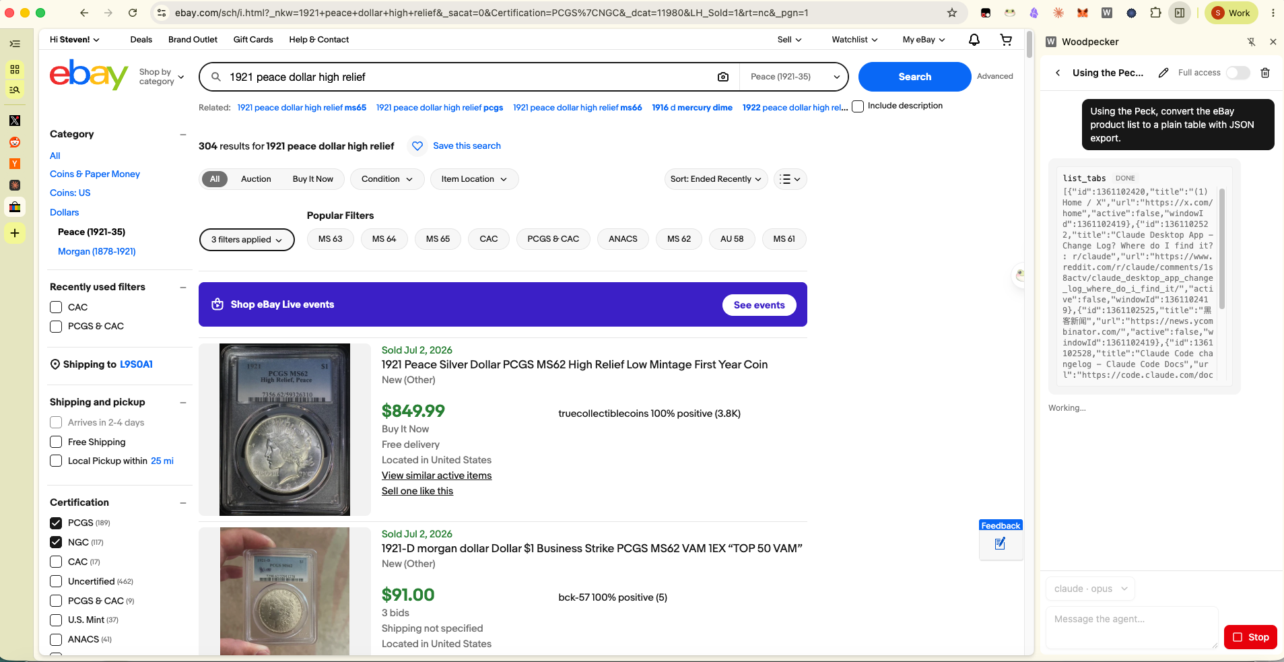Image resolution: width=1284 pixels, height=662 pixels.
Task: Check the CAC recently used filter
Action: [x=56, y=307]
